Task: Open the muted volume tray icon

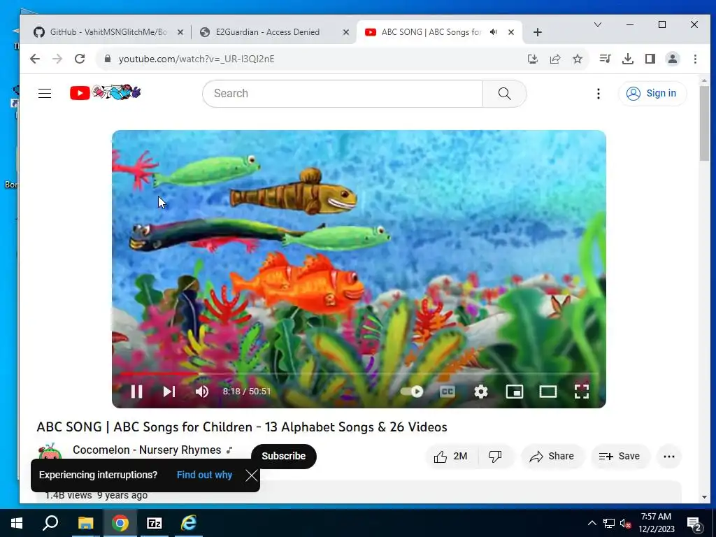Action: click(626, 523)
